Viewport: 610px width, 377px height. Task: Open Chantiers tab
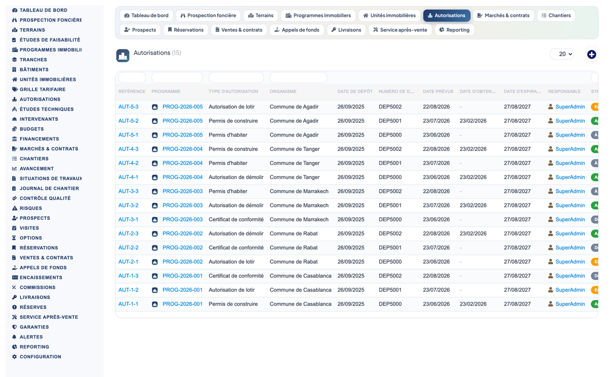[x=556, y=16]
